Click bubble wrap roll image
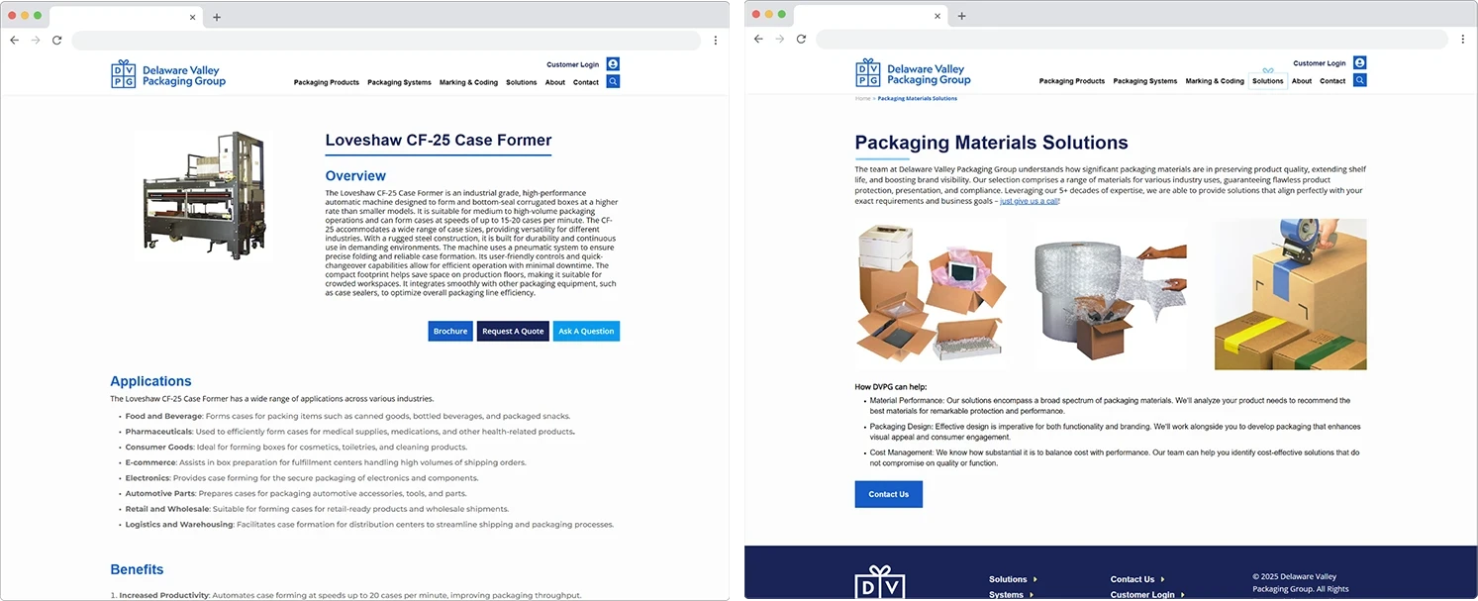This screenshot has width=1478, height=601. click(x=1110, y=294)
